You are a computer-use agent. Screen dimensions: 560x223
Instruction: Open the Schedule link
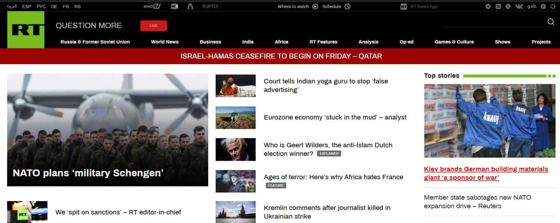(332, 7)
